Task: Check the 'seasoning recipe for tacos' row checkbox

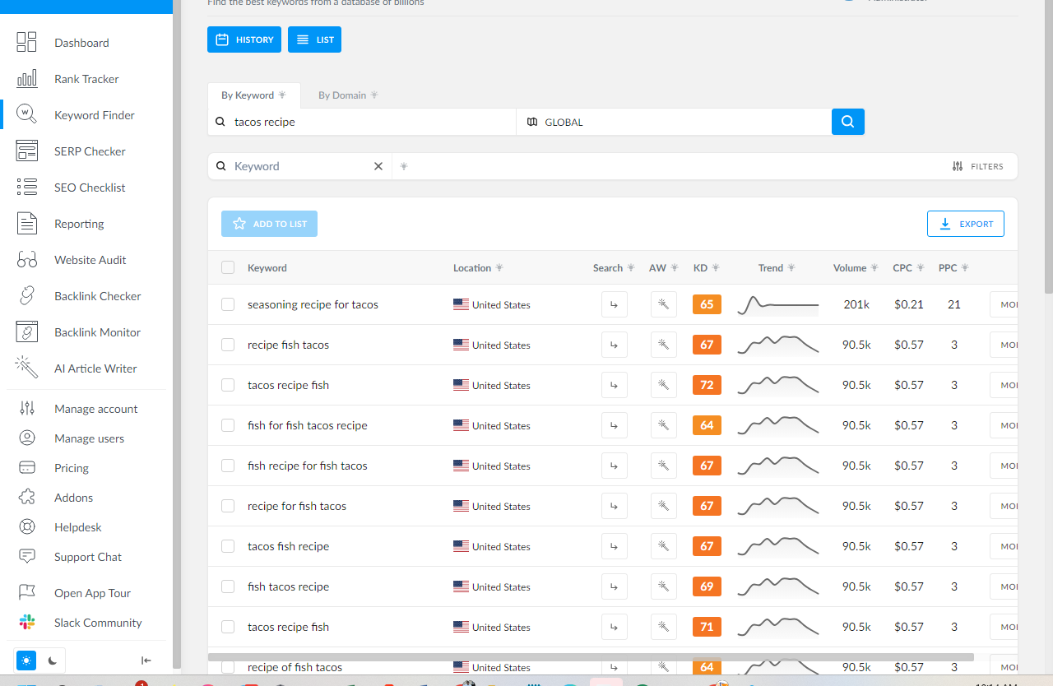Action: (228, 304)
